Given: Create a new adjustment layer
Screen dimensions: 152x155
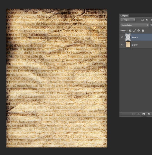Looking at the screenshot, I should pyautogui.click(x=149, y=114).
